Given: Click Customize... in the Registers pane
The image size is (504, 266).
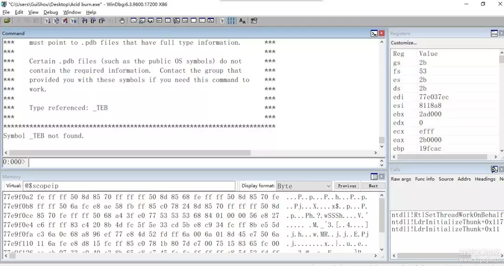Looking at the screenshot, I should (x=404, y=43).
